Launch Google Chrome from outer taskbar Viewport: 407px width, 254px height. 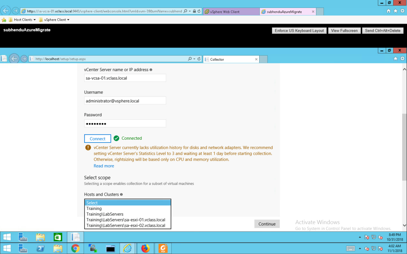(75, 248)
